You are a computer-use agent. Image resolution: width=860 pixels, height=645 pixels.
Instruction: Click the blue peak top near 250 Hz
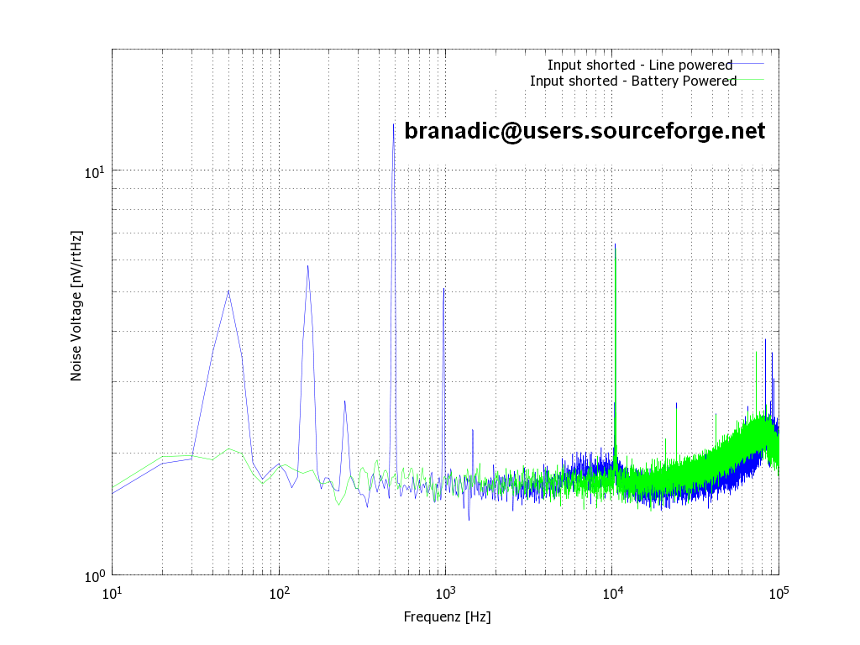pos(344,401)
